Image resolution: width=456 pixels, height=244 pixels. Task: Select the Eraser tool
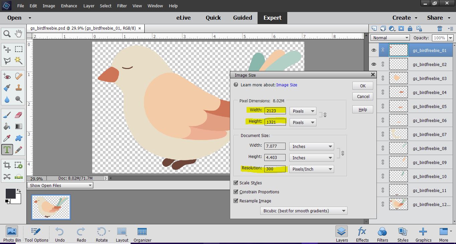(18, 115)
